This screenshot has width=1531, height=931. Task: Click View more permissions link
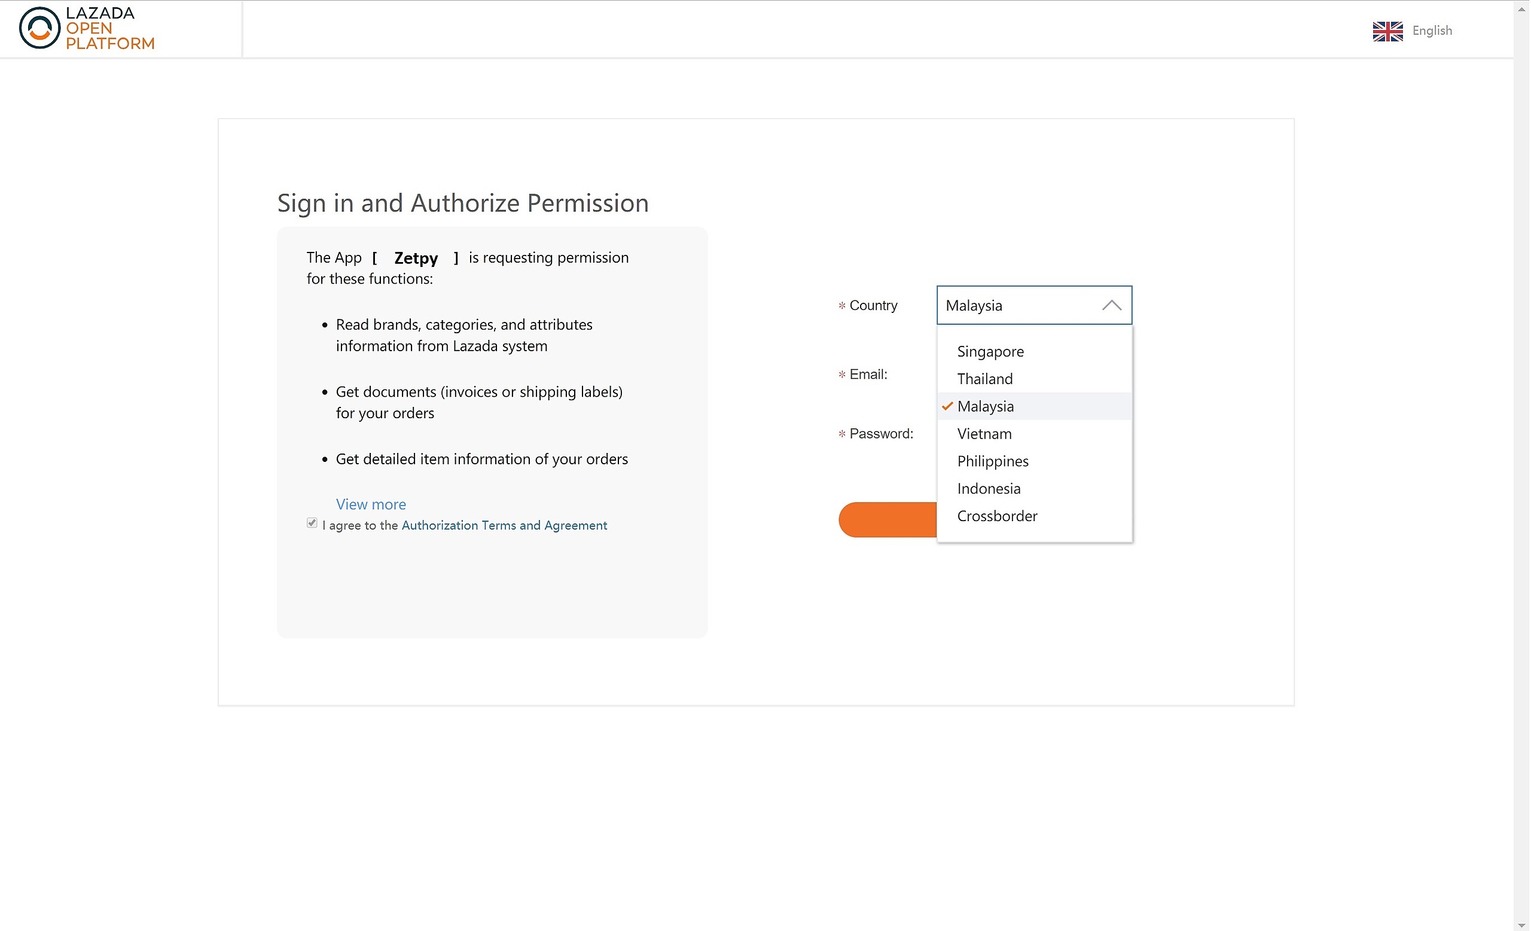click(x=371, y=504)
